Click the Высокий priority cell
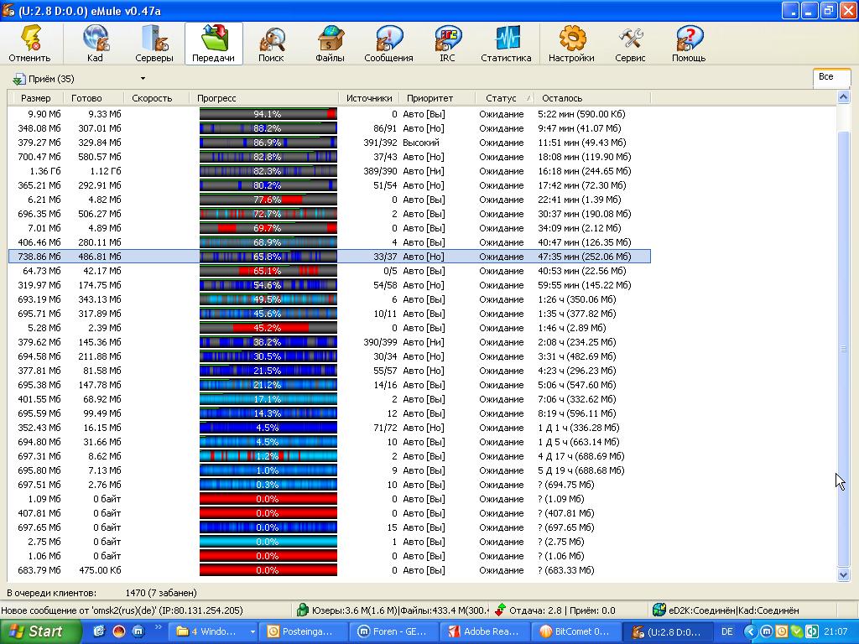This screenshot has width=859, height=644. [x=421, y=143]
